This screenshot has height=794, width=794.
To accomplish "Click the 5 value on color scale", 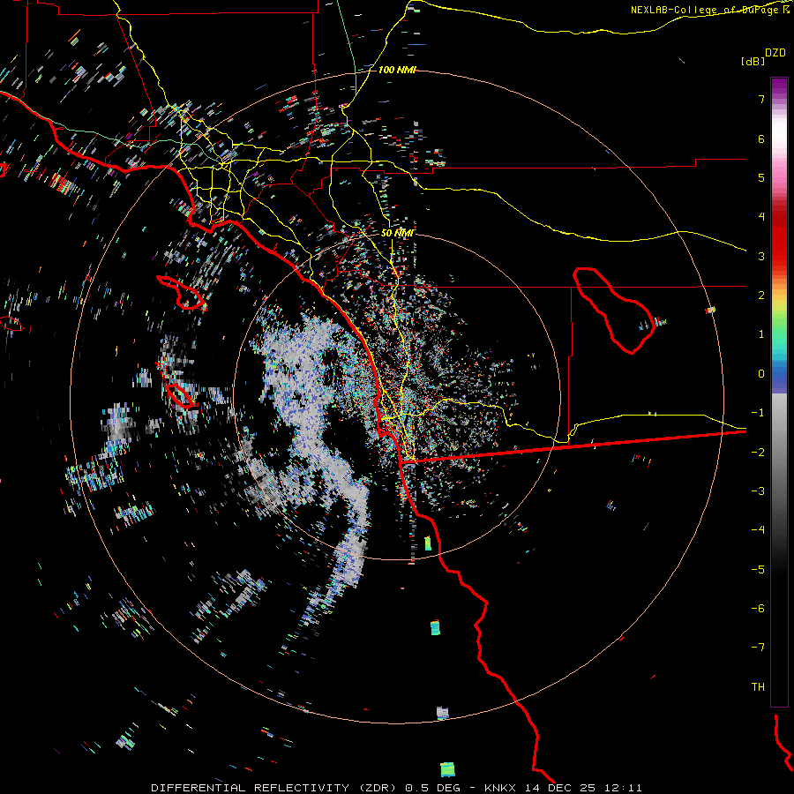I will point(761,177).
